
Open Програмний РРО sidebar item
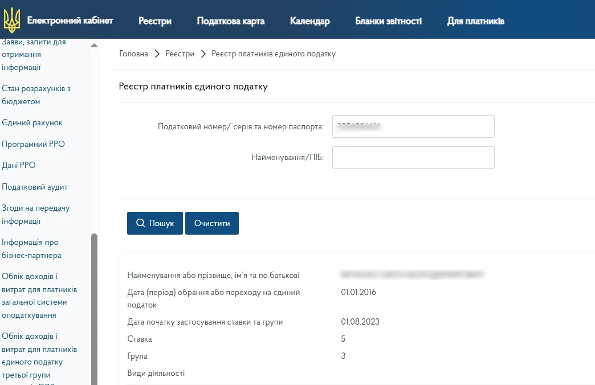34,144
